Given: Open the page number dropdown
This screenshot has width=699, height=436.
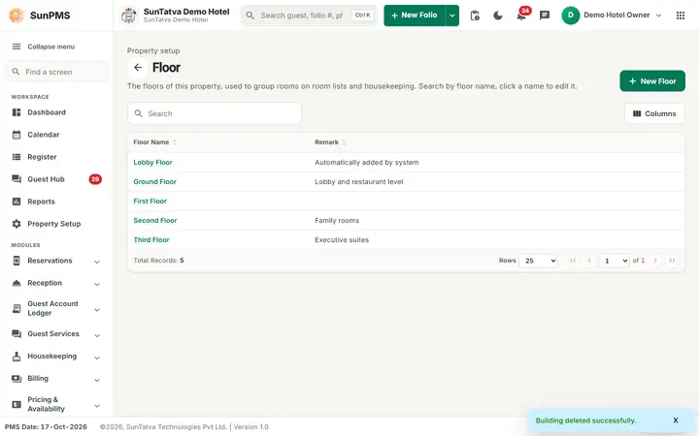Looking at the screenshot, I should pyautogui.click(x=614, y=261).
